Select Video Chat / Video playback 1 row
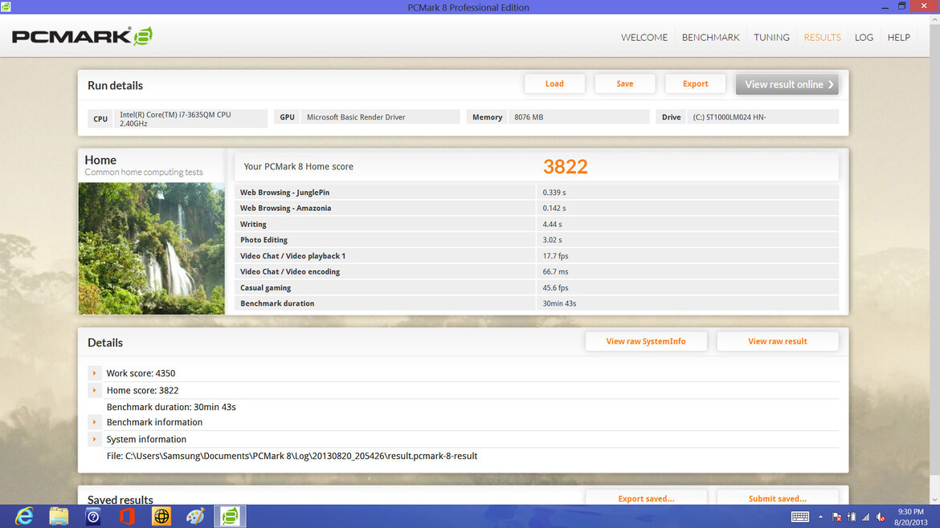The height and width of the screenshot is (528, 940). pyautogui.click(x=537, y=256)
